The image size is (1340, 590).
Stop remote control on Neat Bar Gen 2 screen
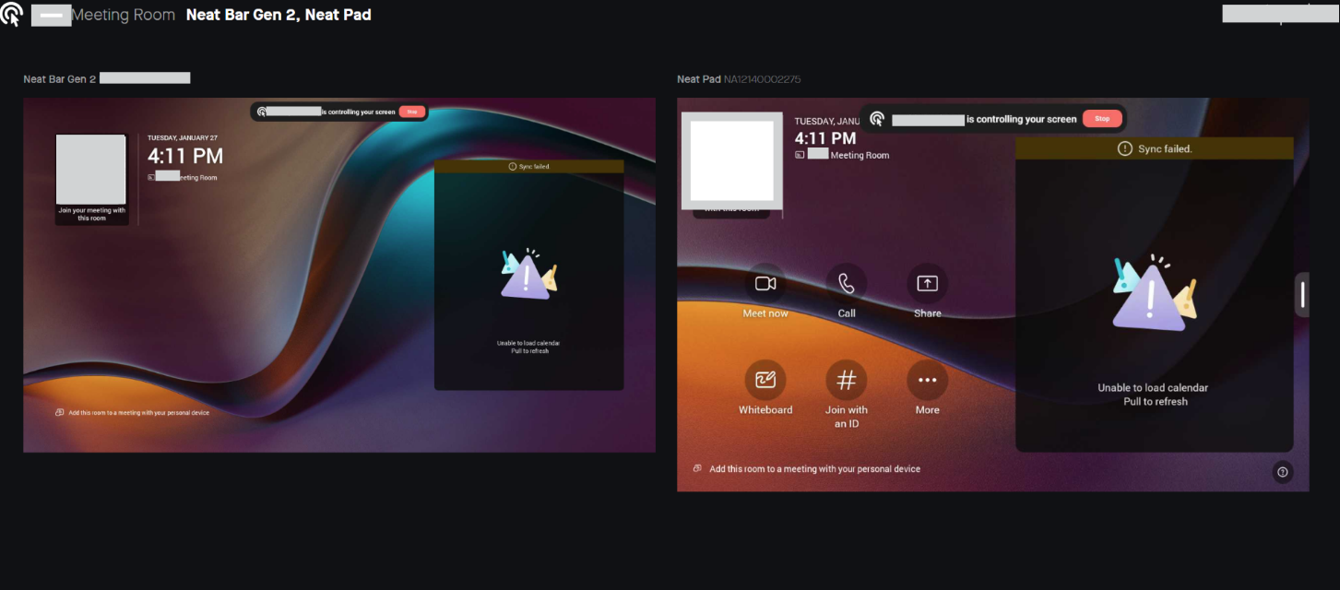pyautogui.click(x=412, y=112)
